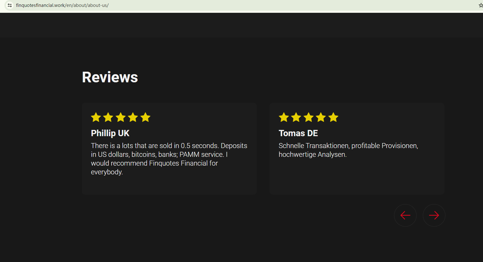Focus the finquotesfinancial.work address bar URL

click(x=62, y=5)
